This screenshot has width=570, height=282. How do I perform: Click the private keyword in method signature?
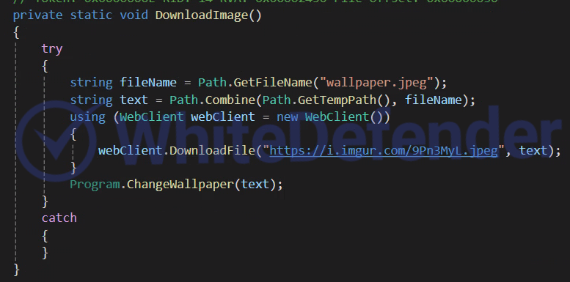pos(38,15)
